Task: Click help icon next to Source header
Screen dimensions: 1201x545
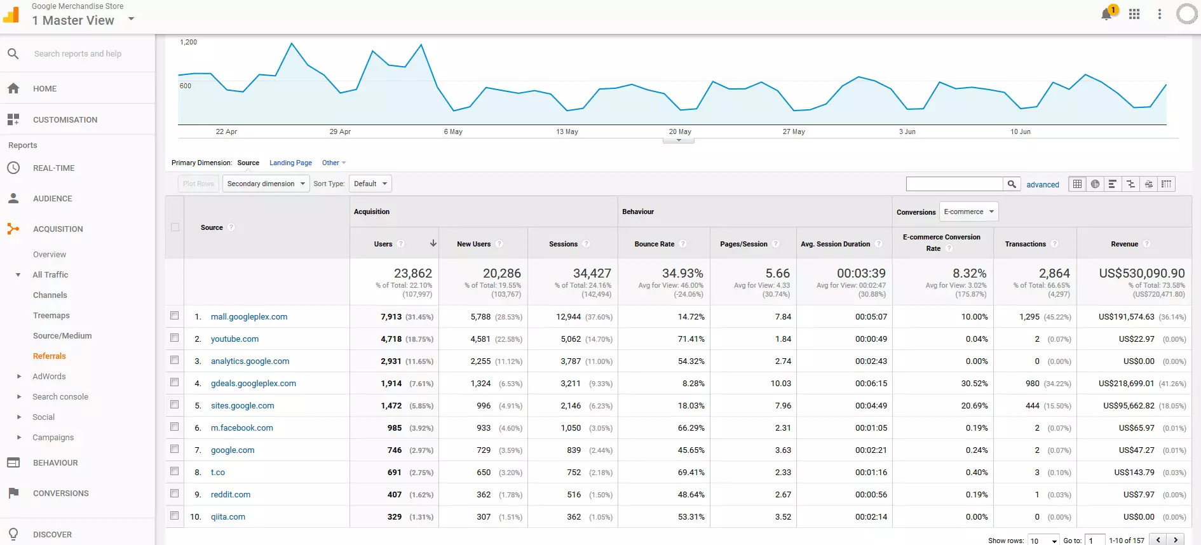Action: [231, 227]
